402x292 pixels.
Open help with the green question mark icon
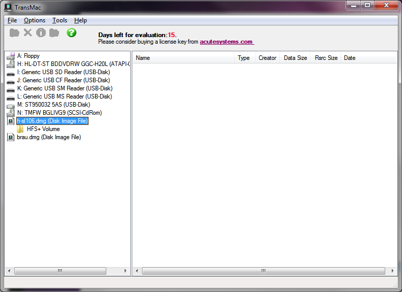tap(72, 33)
